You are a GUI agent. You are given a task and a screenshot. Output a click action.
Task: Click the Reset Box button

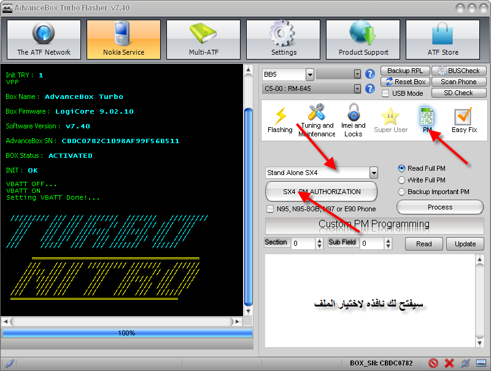tap(405, 82)
